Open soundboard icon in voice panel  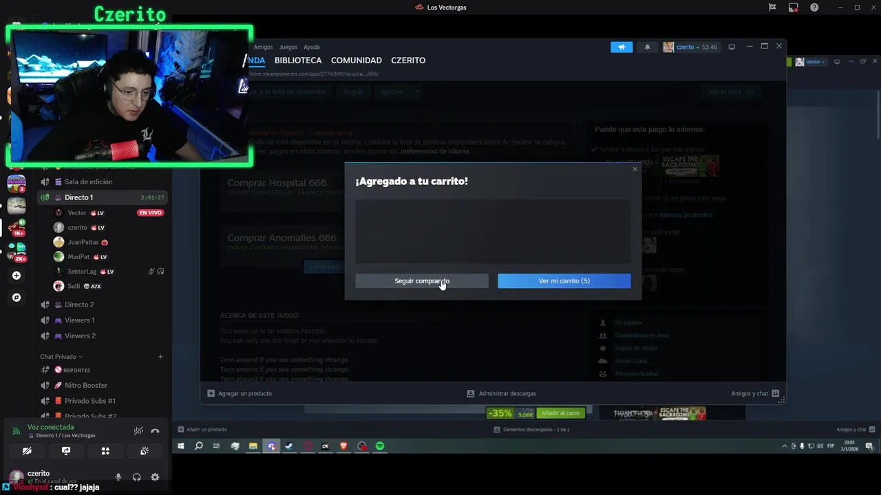[x=145, y=451]
